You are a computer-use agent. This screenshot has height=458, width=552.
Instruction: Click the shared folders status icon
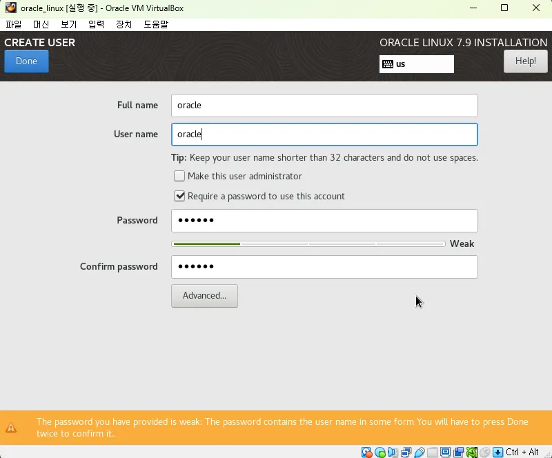coord(433,452)
